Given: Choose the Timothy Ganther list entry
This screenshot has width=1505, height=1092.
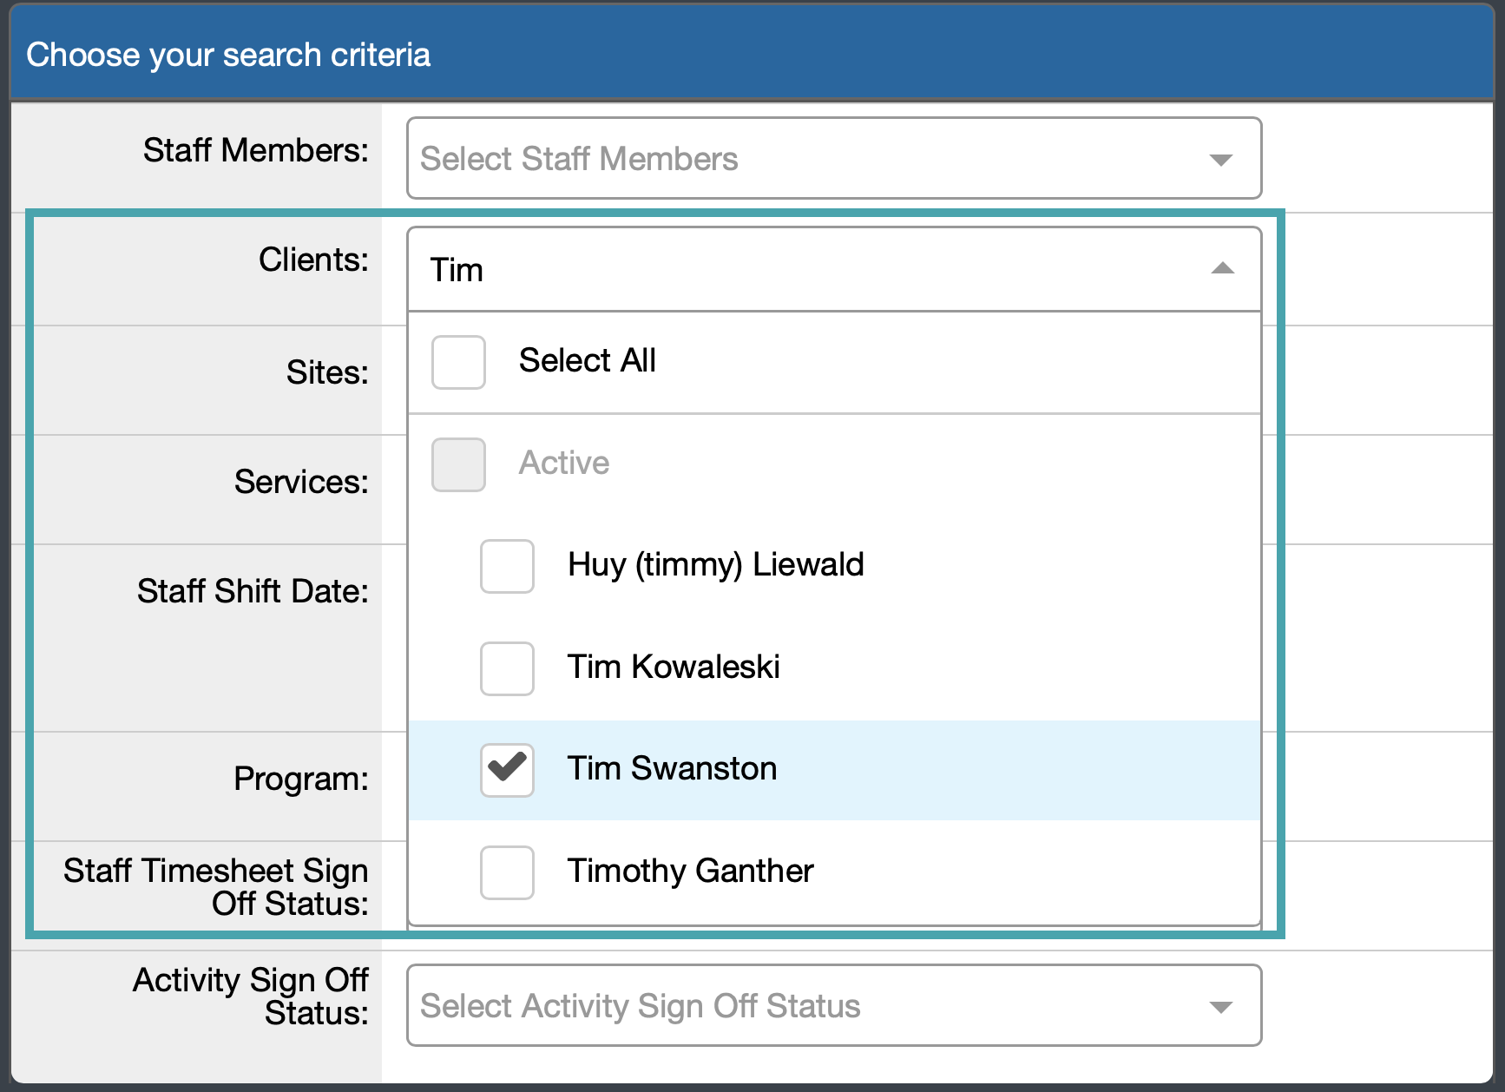Looking at the screenshot, I should [690, 871].
